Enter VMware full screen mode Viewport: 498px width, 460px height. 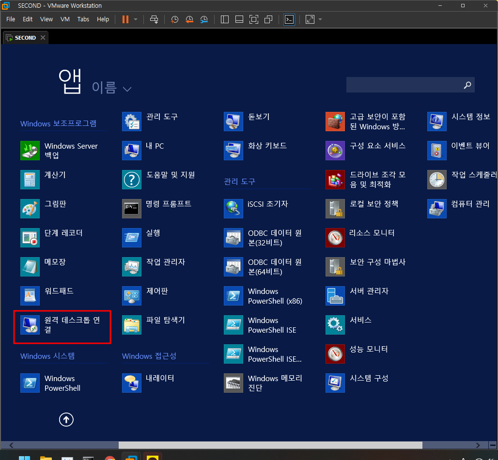click(x=254, y=19)
